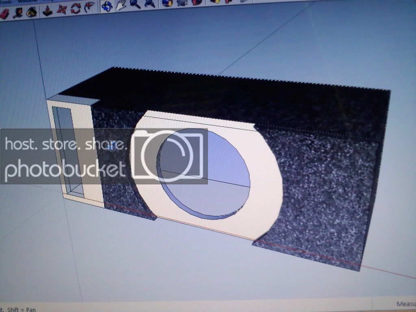Select the Rotate tool
The image size is (416, 312).
[x=75, y=9]
